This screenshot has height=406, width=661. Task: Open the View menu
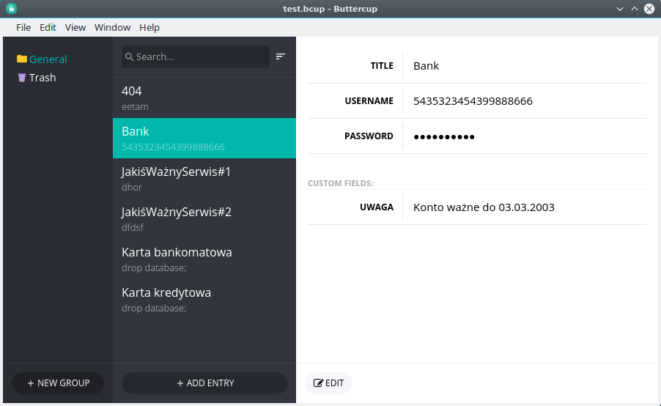click(75, 27)
